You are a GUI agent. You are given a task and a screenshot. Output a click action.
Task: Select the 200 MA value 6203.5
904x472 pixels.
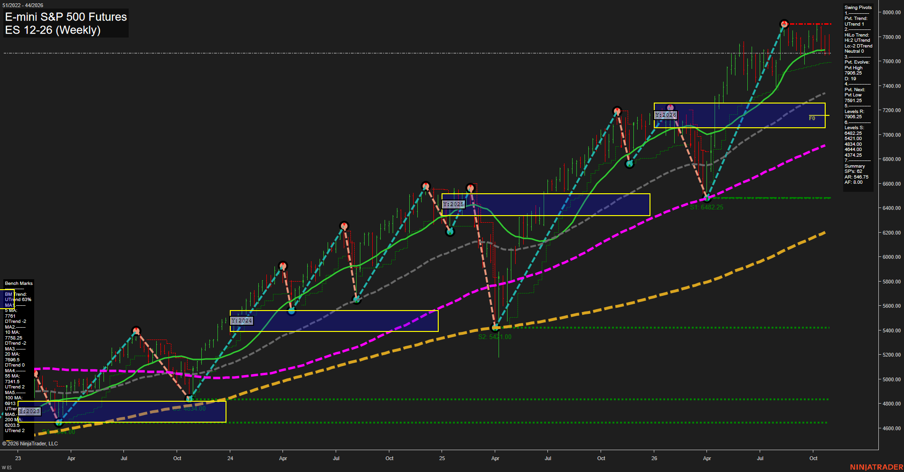12,425
